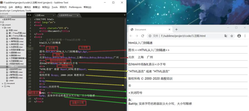This screenshot has height=111, width=249.
Task: Expand the document folder
Action: 3,84
